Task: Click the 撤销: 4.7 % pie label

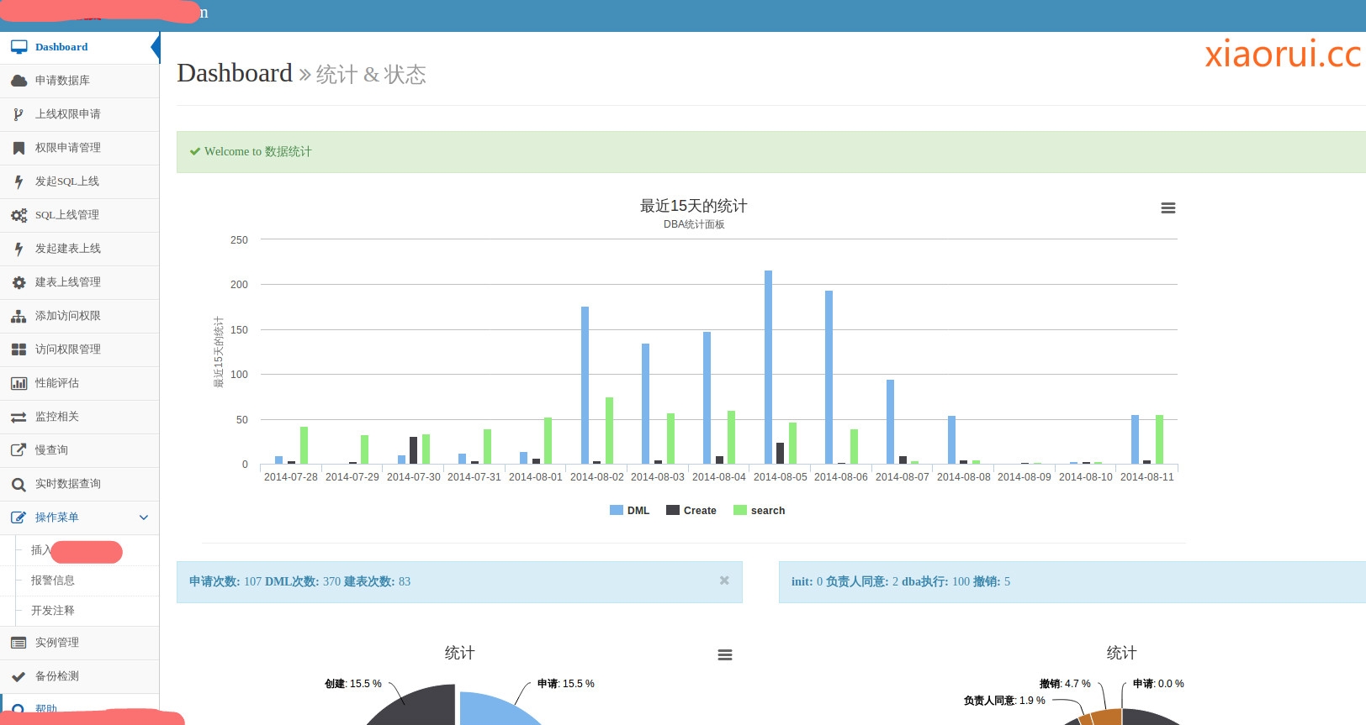Action: click(x=1065, y=684)
